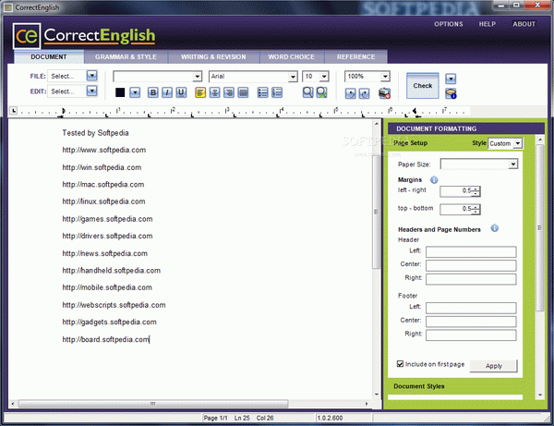Click the Check button
Image resolution: width=554 pixels, height=426 pixels.
[x=423, y=86]
